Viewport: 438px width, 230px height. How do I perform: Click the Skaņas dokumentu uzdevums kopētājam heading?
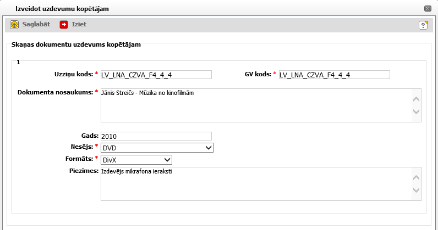(77, 44)
